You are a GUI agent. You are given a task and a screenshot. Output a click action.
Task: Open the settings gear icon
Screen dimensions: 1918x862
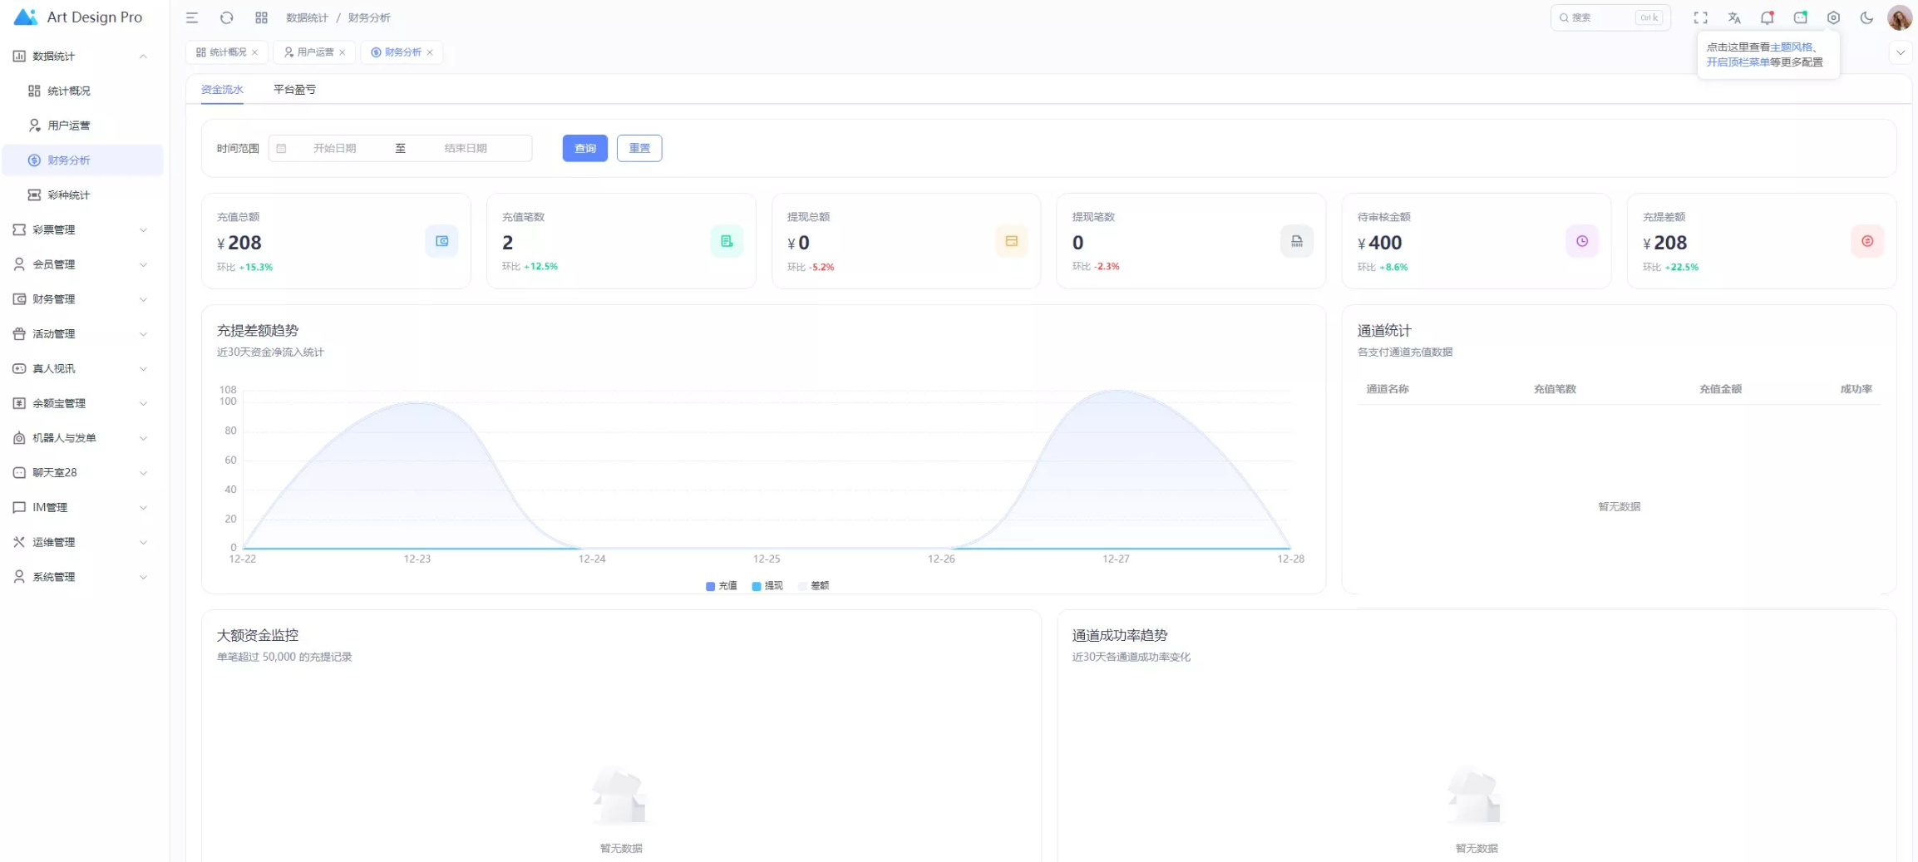pyautogui.click(x=1833, y=17)
